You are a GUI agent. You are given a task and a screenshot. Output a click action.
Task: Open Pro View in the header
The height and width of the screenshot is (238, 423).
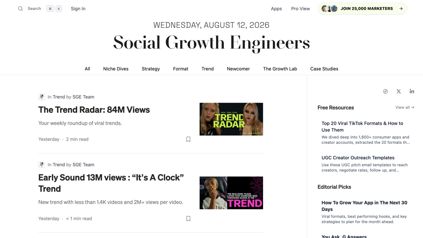(301, 8)
